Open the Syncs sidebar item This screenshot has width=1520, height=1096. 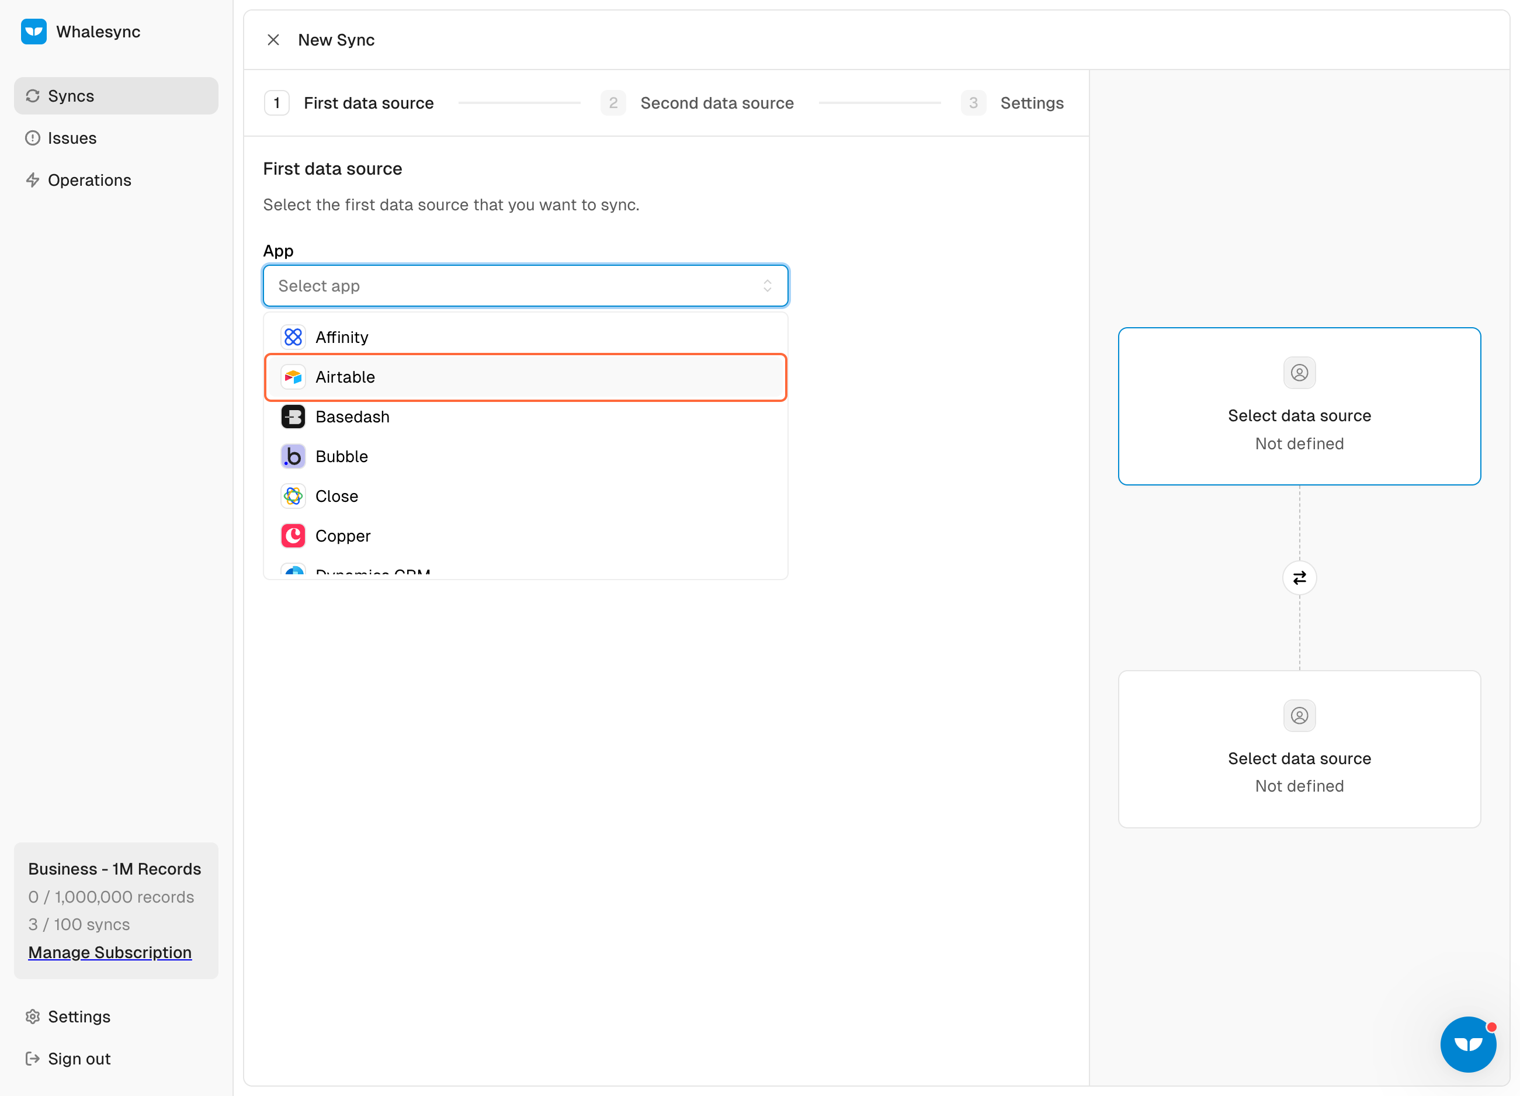click(116, 96)
